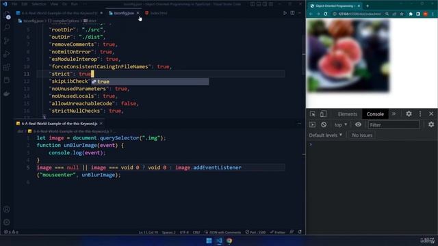Screen dimensions: 438x246
Task: Activate DevTools inspect element picker
Action: click(x=313, y=114)
